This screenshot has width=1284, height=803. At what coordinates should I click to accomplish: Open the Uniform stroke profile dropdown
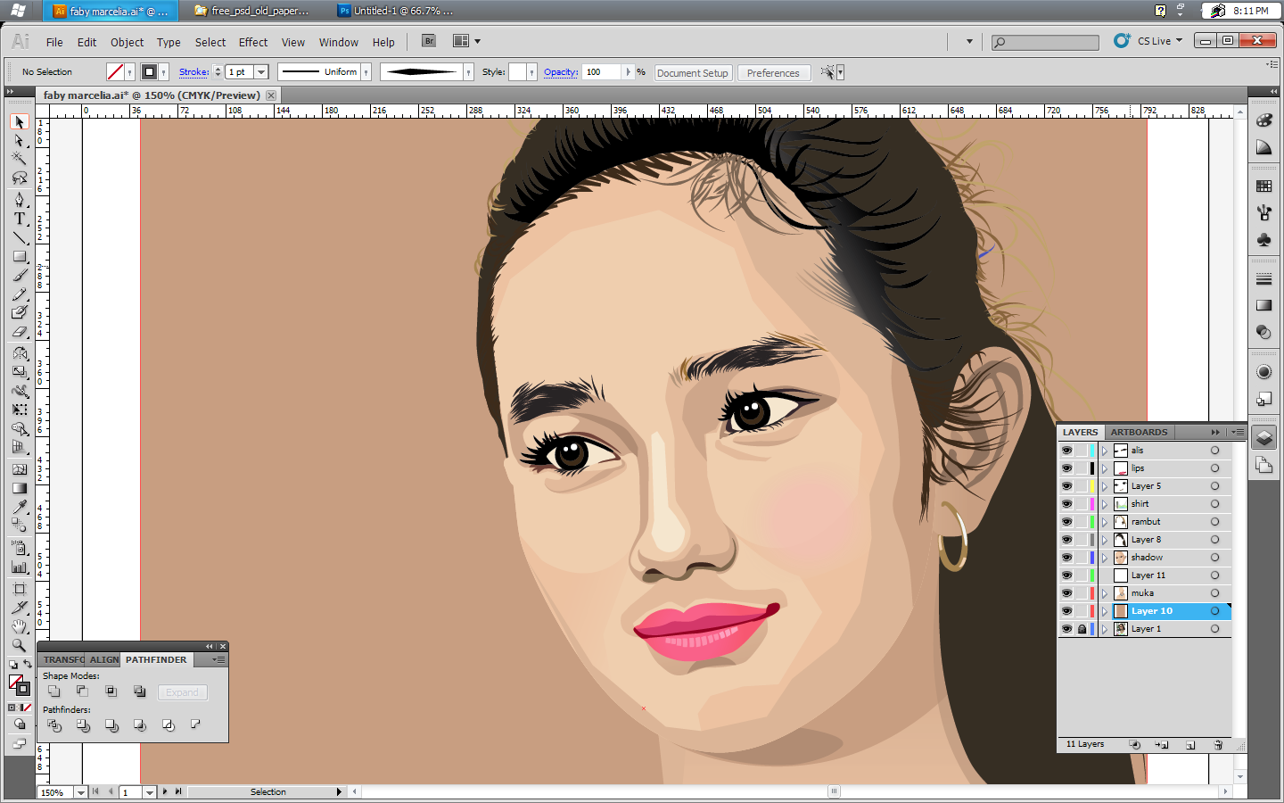point(366,72)
